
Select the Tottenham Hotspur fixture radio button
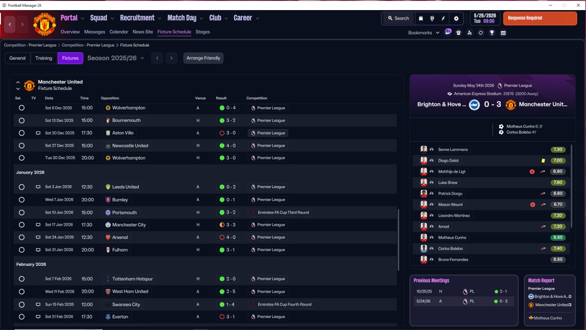point(22,279)
